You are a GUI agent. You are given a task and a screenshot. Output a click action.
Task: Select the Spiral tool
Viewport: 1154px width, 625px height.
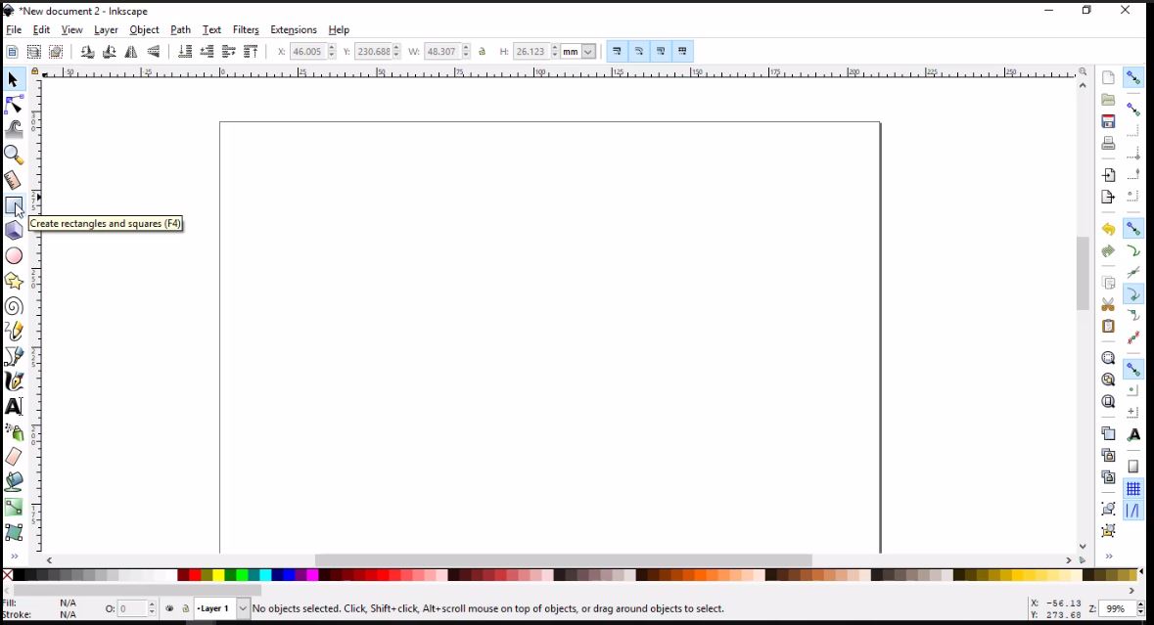click(x=14, y=306)
